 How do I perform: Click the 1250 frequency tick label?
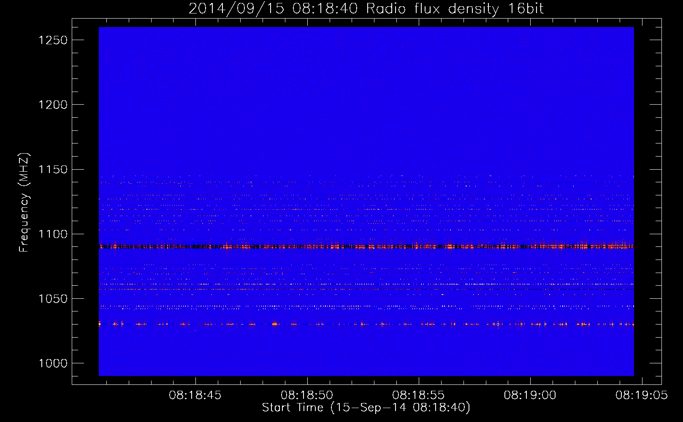[x=53, y=40]
